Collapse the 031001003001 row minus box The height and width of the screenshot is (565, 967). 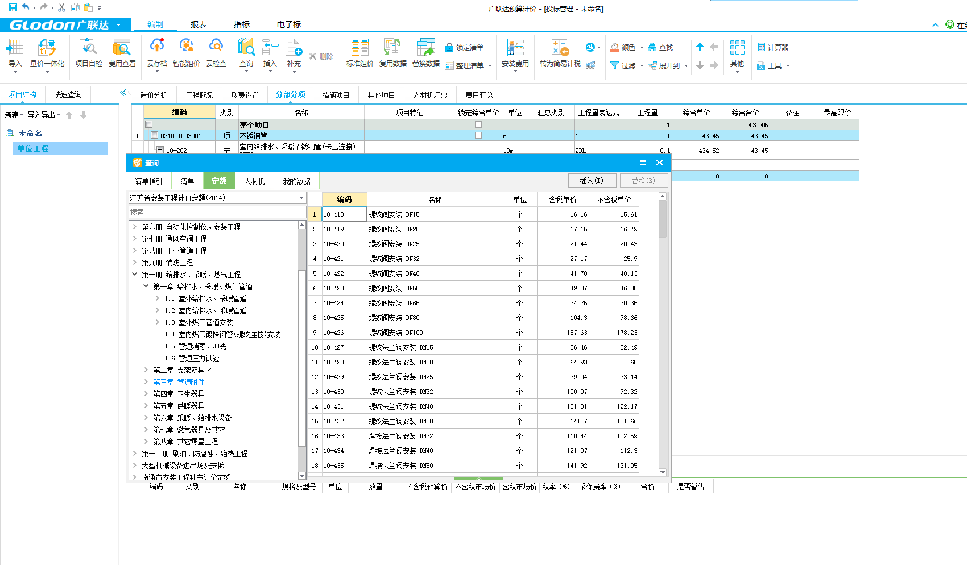154,135
